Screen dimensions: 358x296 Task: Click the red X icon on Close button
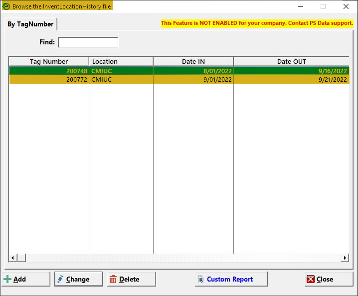tap(311, 279)
